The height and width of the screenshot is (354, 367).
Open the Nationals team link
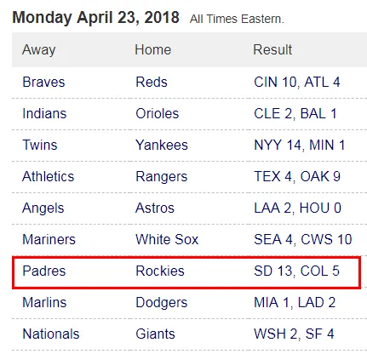point(51,334)
